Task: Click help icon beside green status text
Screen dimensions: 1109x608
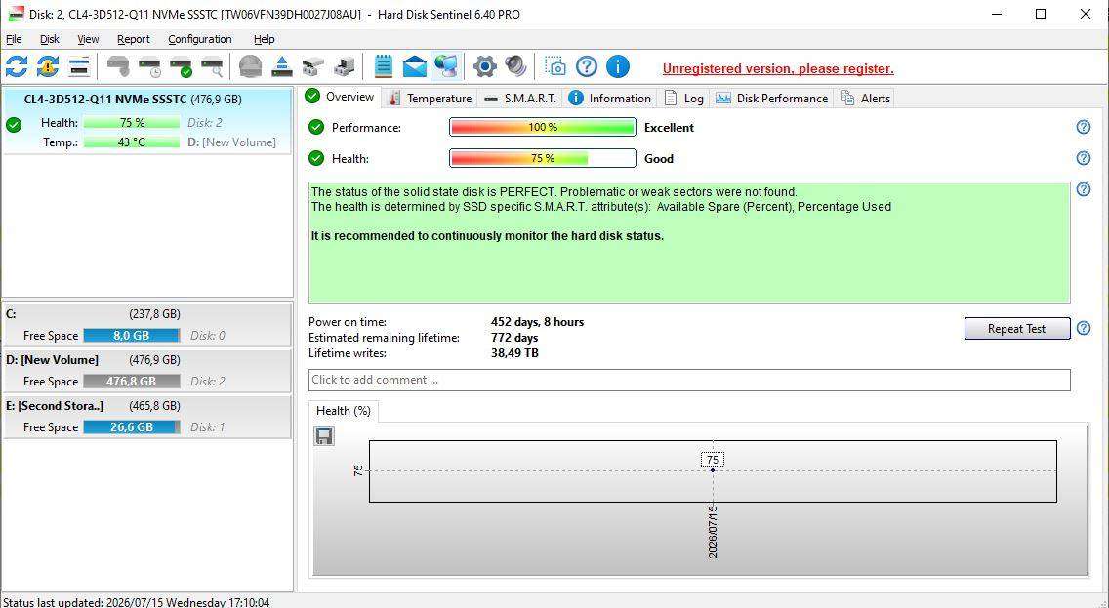Action: point(1084,189)
